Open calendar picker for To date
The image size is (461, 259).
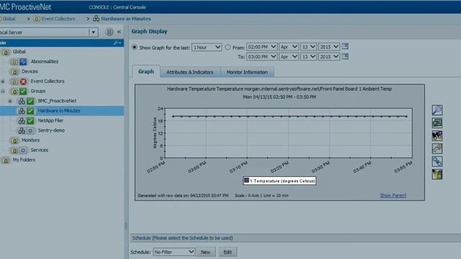(x=345, y=56)
